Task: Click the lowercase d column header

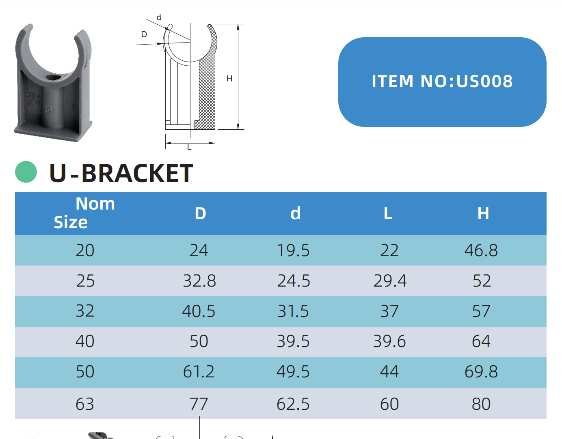Action: click(295, 214)
